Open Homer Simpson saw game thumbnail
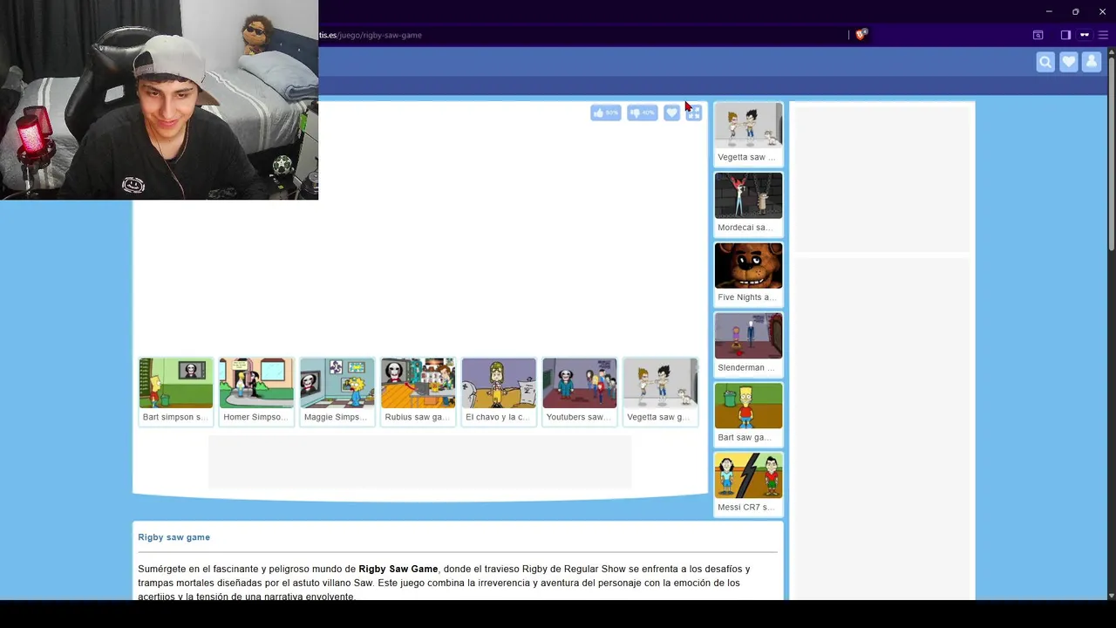1116x628 pixels. click(256, 383)
